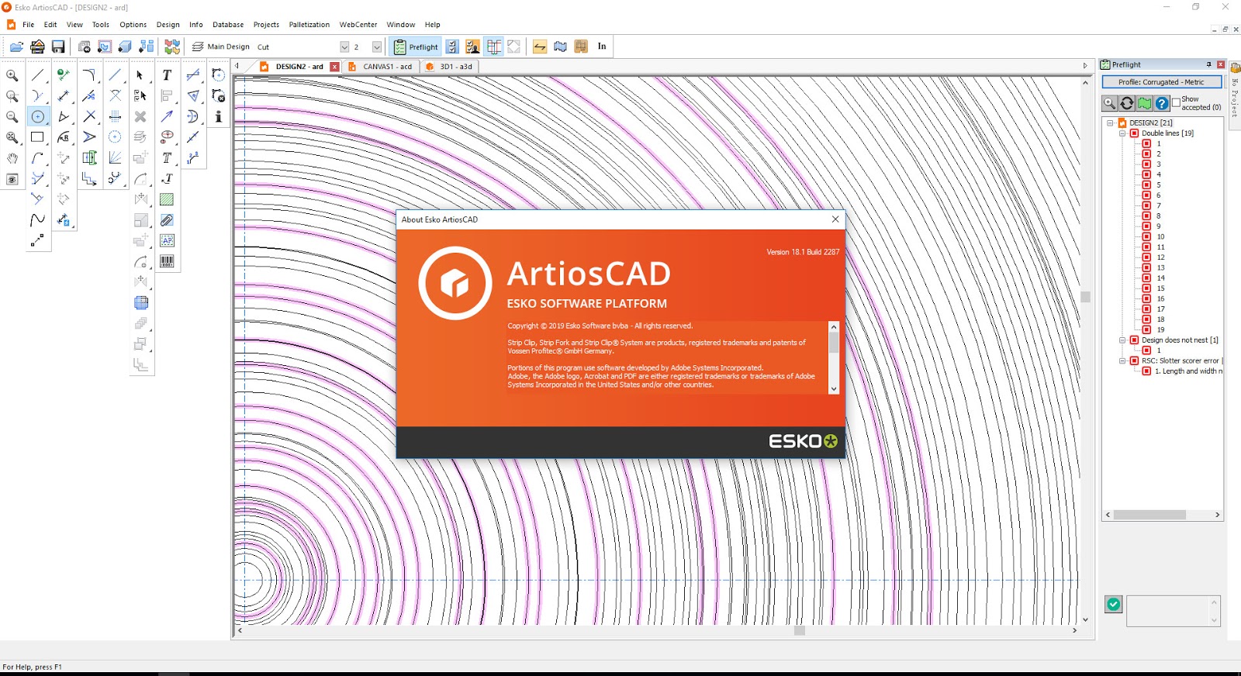Click the green design shape icon in Preflight panel
The height and width of the screenshot is (676, 1241).
tap(1145, 103)
